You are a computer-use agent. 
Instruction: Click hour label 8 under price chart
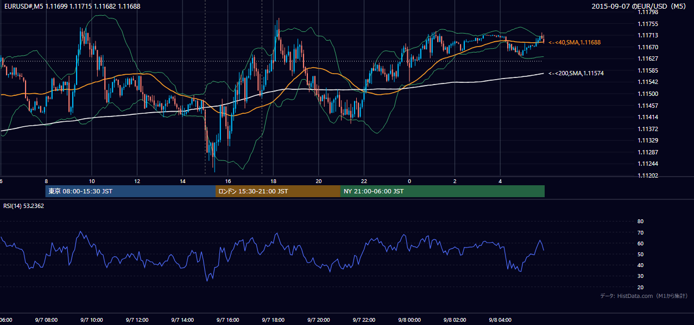(x=46, y=181)
